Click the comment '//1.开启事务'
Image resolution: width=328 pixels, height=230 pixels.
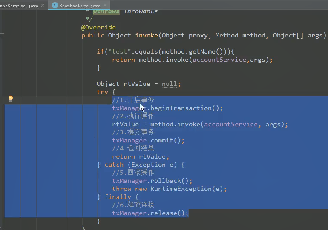pos(133,100)
